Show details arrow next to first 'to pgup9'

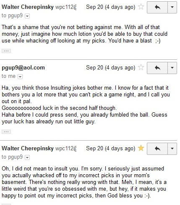tap(27, 16)
